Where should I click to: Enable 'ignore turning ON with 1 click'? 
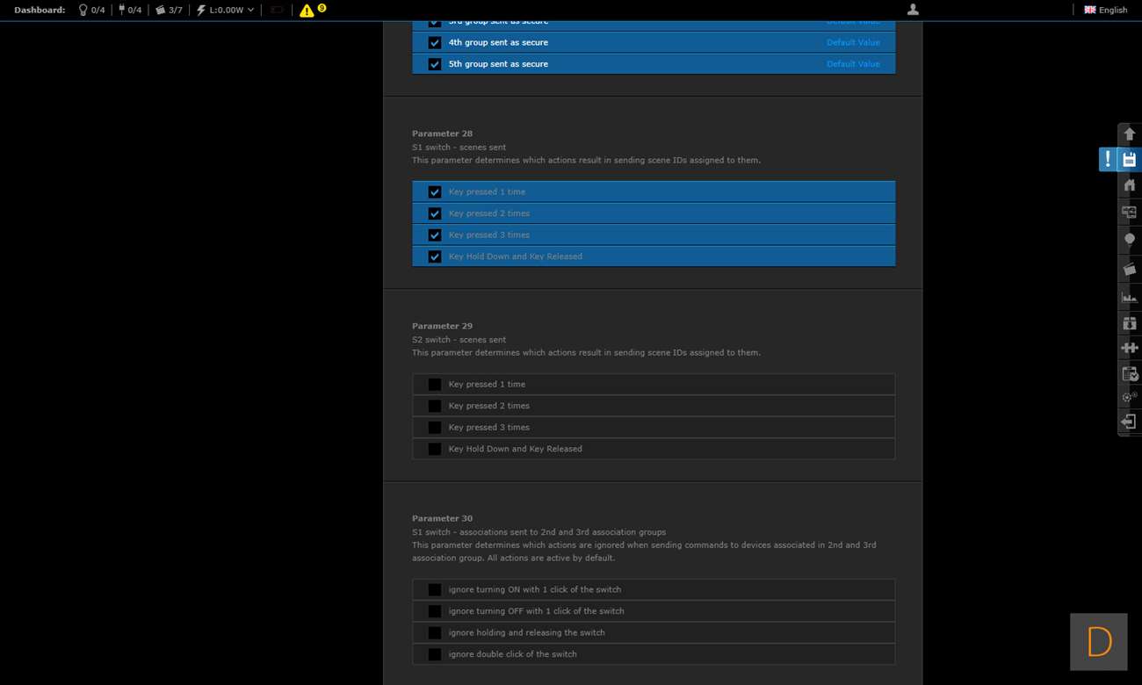pos(435,589)
